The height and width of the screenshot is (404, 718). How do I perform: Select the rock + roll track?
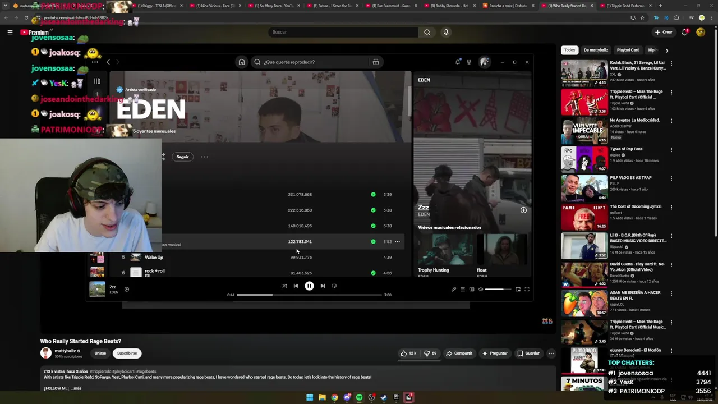pos(155,271)
